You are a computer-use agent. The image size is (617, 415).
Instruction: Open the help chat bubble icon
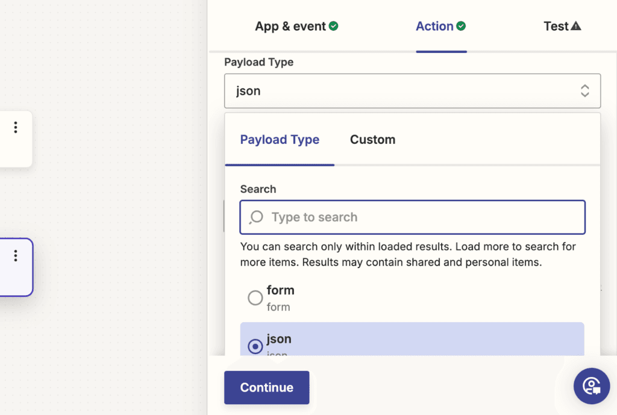(591, 386)
